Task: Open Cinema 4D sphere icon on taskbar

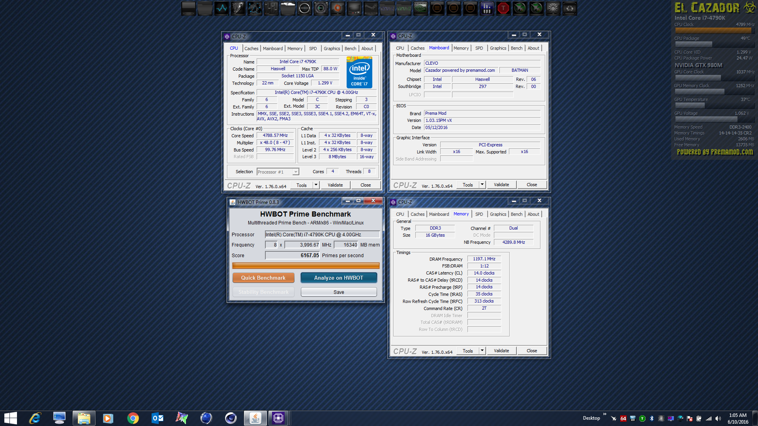Action: pos(231,418)
